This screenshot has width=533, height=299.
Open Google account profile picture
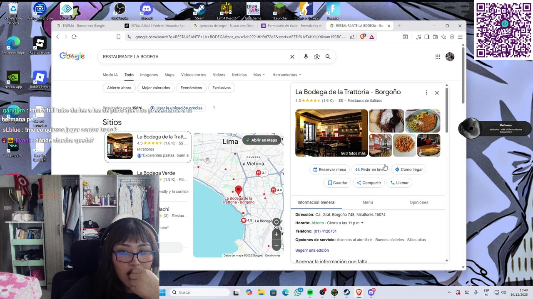click(450, 57)
